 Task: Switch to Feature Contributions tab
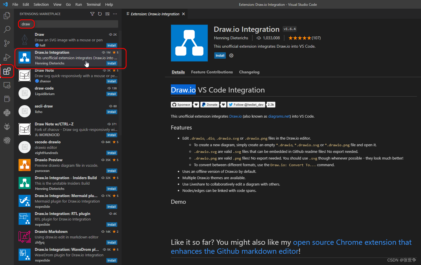tap(212, 72)
